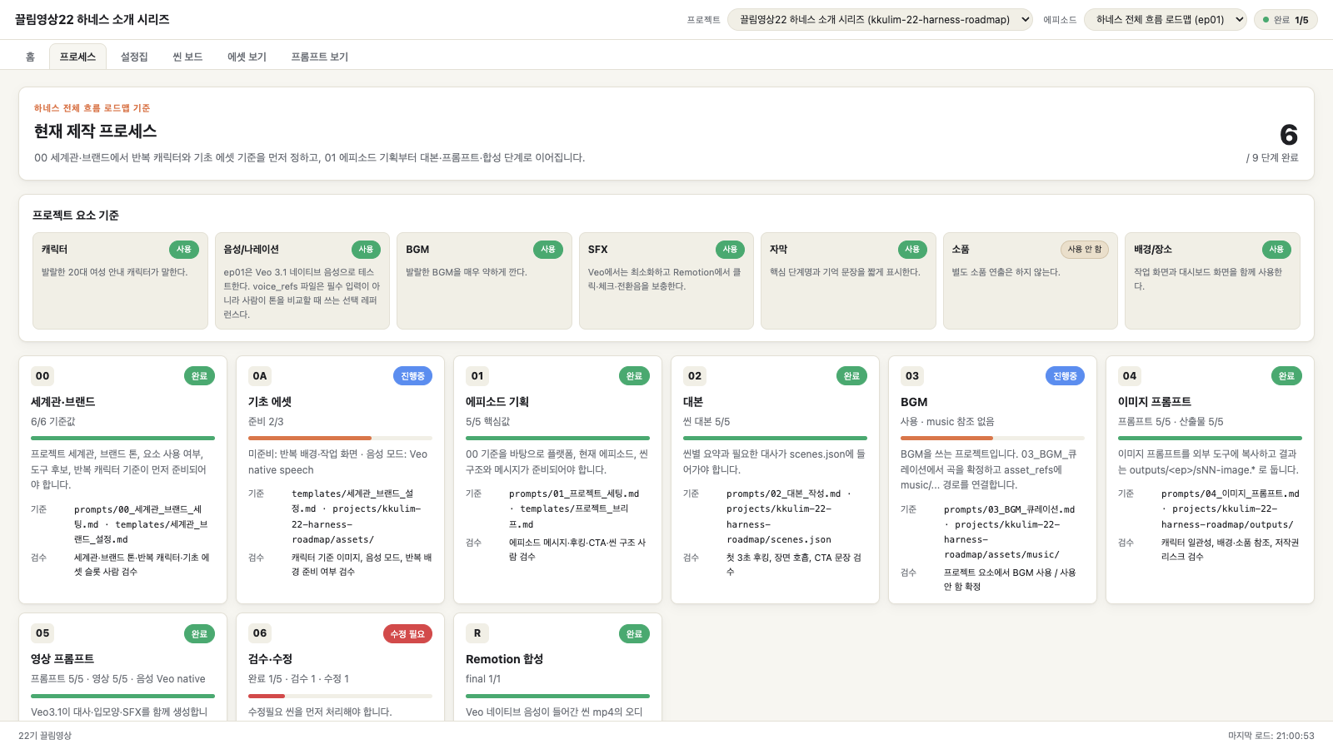Open the 프로젝트 dropdown selector

(880, 19)
